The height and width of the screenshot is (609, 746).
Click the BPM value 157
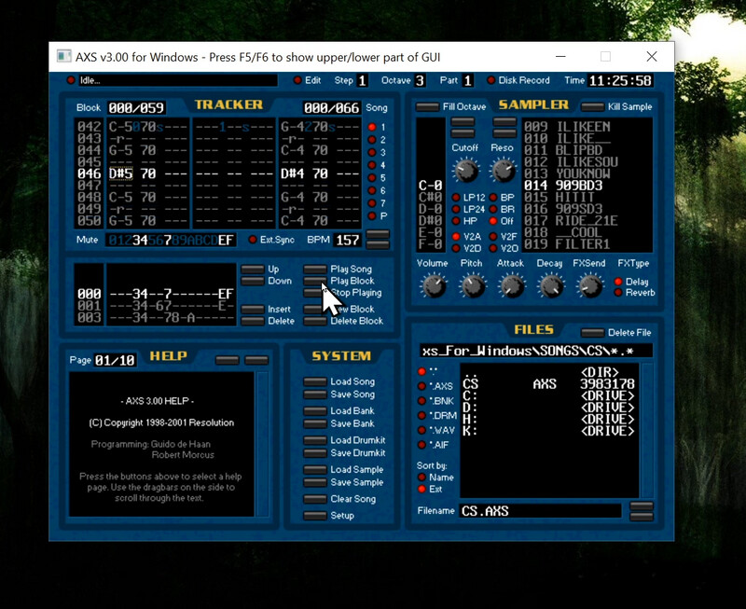tap(347, 241)
